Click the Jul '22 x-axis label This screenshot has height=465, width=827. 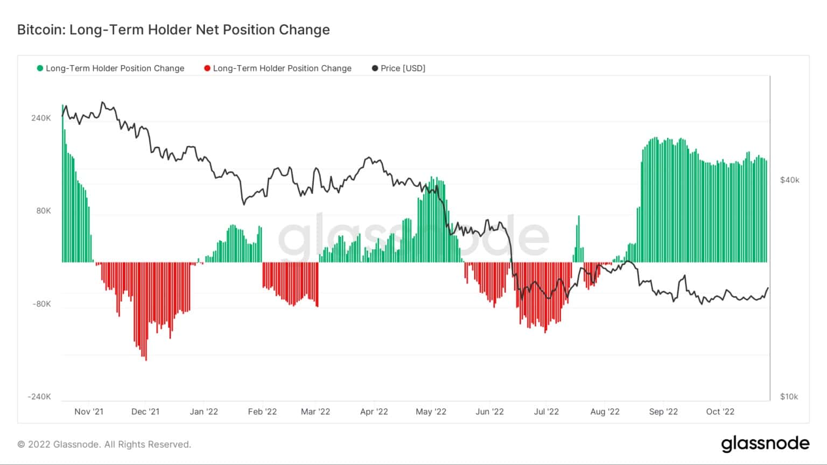546,412
